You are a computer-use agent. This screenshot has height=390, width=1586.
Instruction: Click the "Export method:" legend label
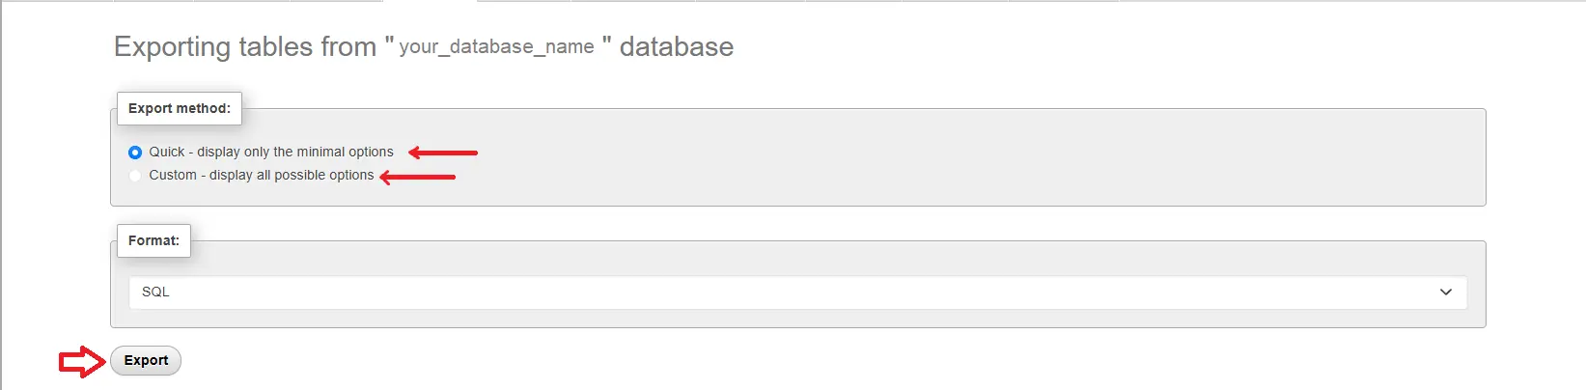pos(180,109)
